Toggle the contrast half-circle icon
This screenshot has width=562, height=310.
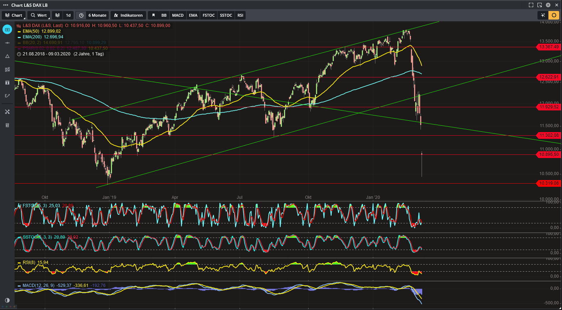coord(7,300)
